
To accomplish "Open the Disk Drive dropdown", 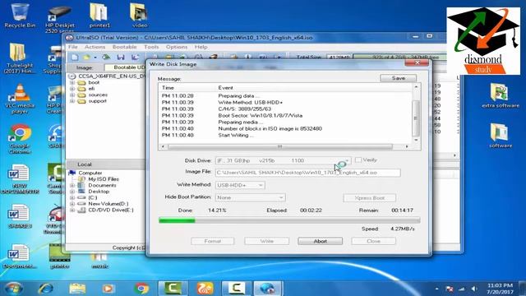I will 348,161.
